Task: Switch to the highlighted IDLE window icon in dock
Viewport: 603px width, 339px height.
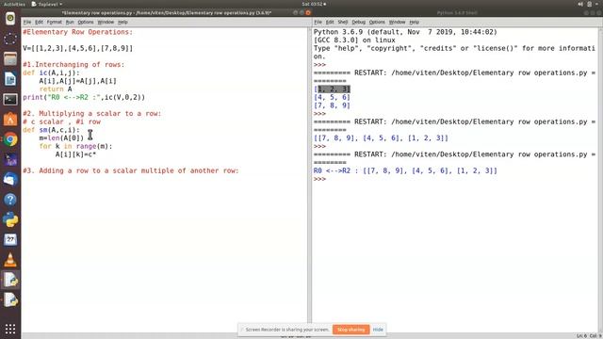Action: pos(10,280)
